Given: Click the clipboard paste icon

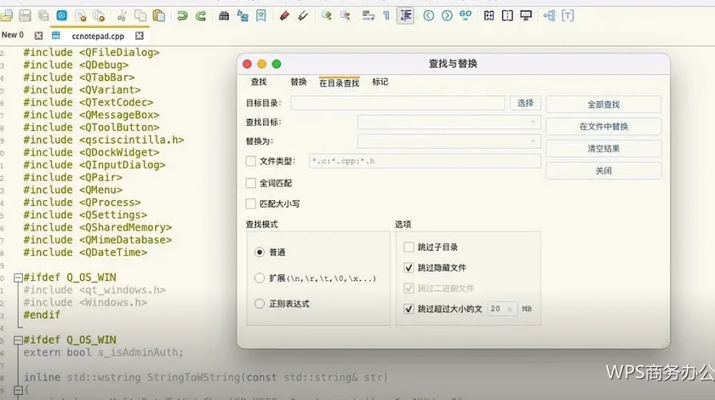Looking at the screenshot, I should coord(159,16).
